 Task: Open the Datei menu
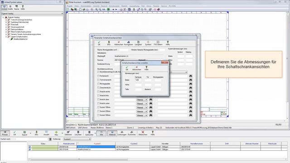(77, 6)
